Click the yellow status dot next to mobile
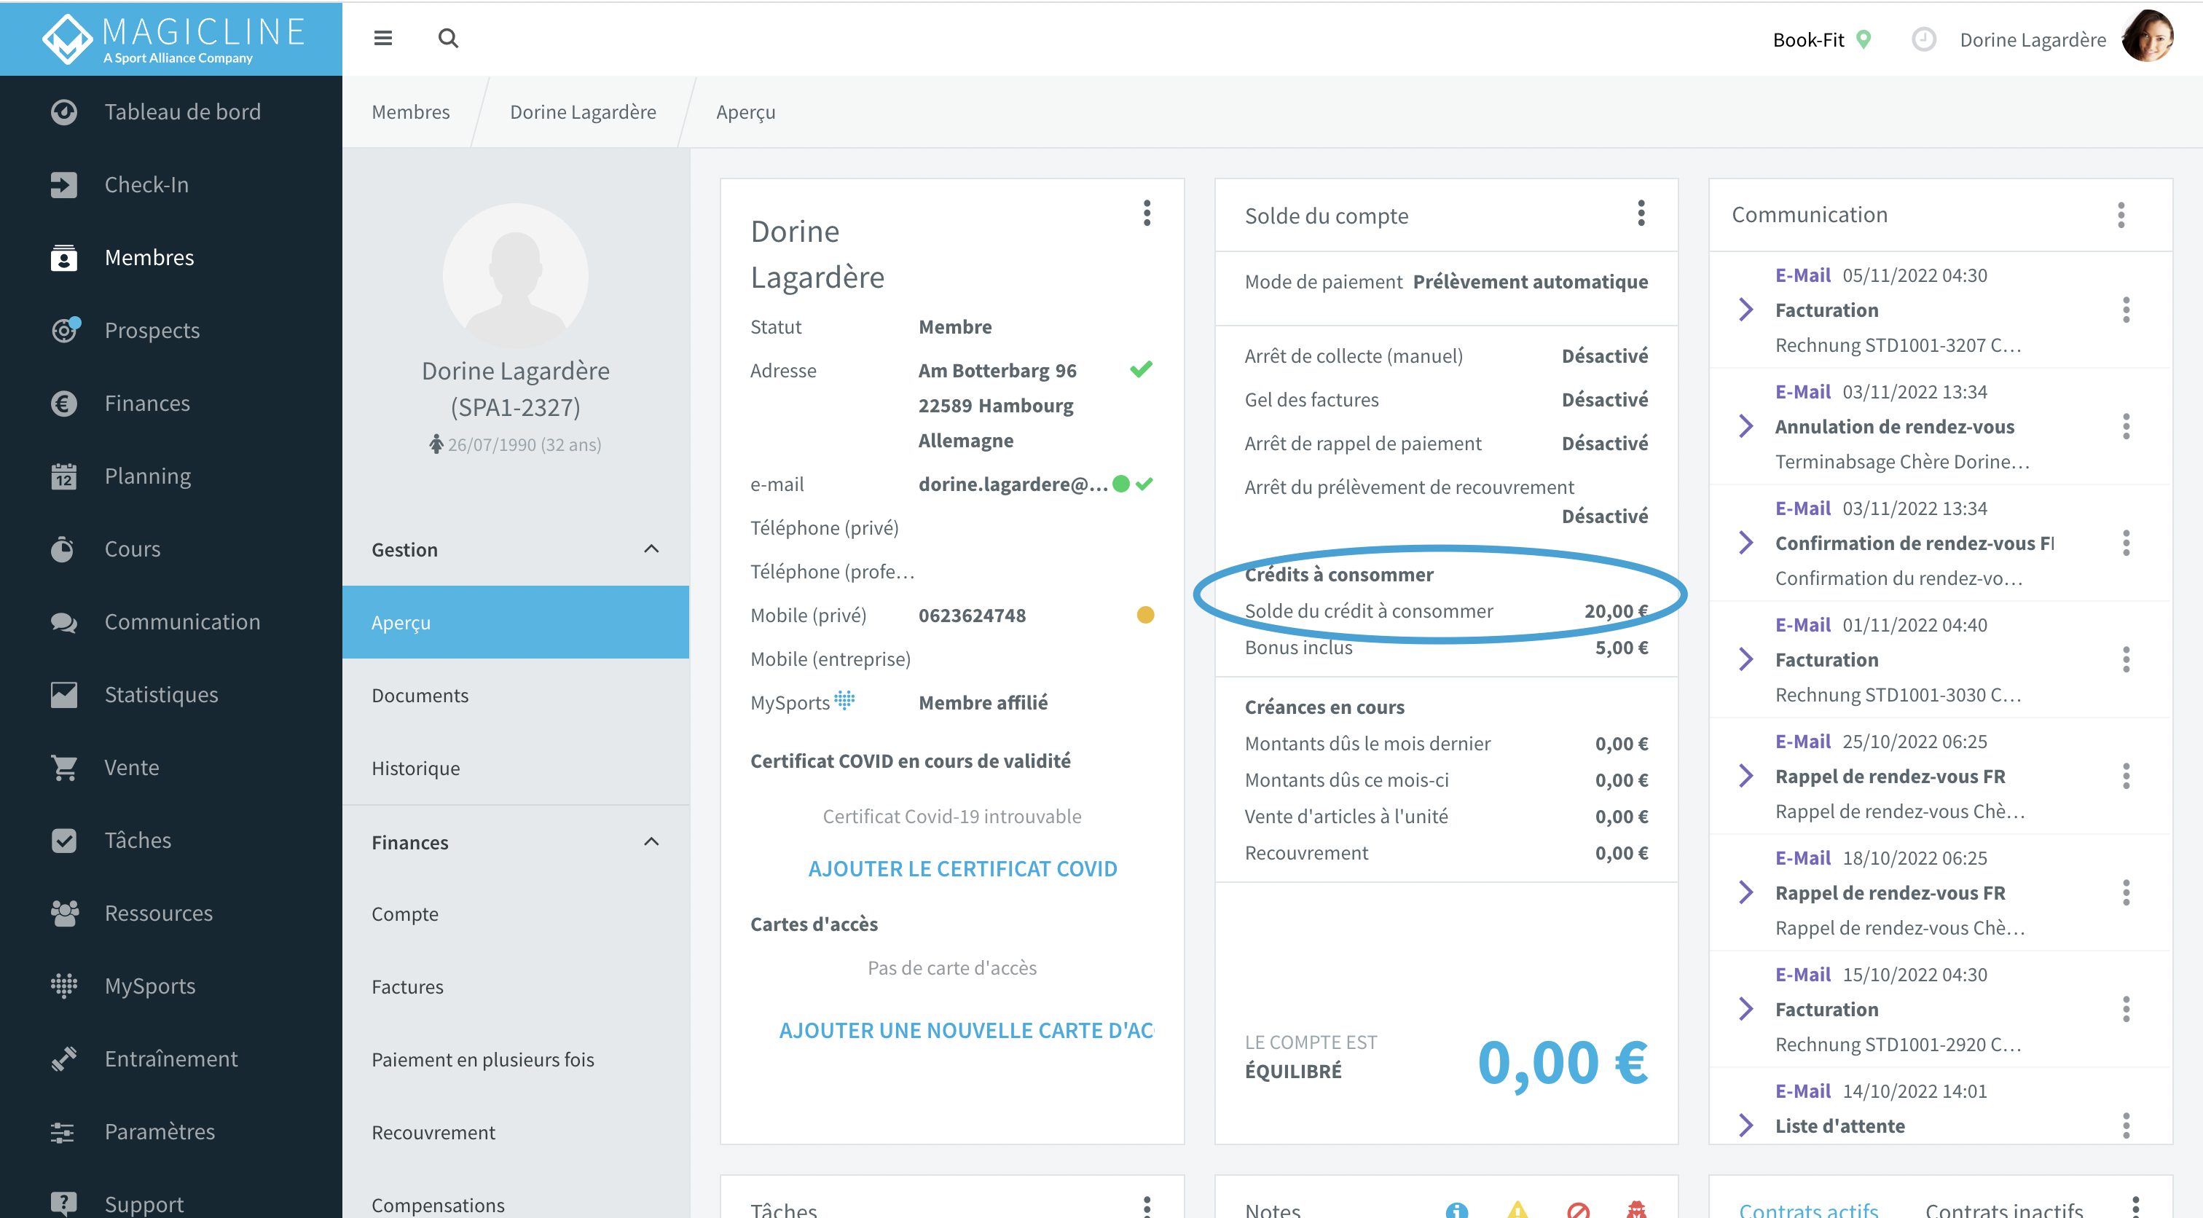2203x1218 pixels. click(1145, 614)
